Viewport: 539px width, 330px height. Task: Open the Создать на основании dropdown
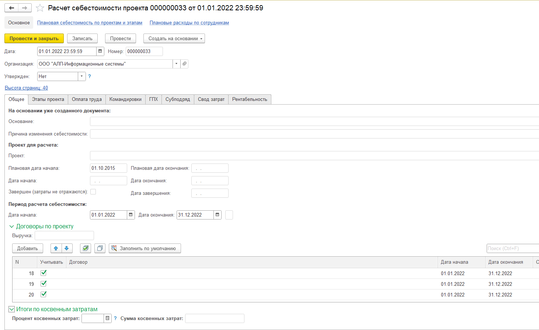tap(174, 38)
